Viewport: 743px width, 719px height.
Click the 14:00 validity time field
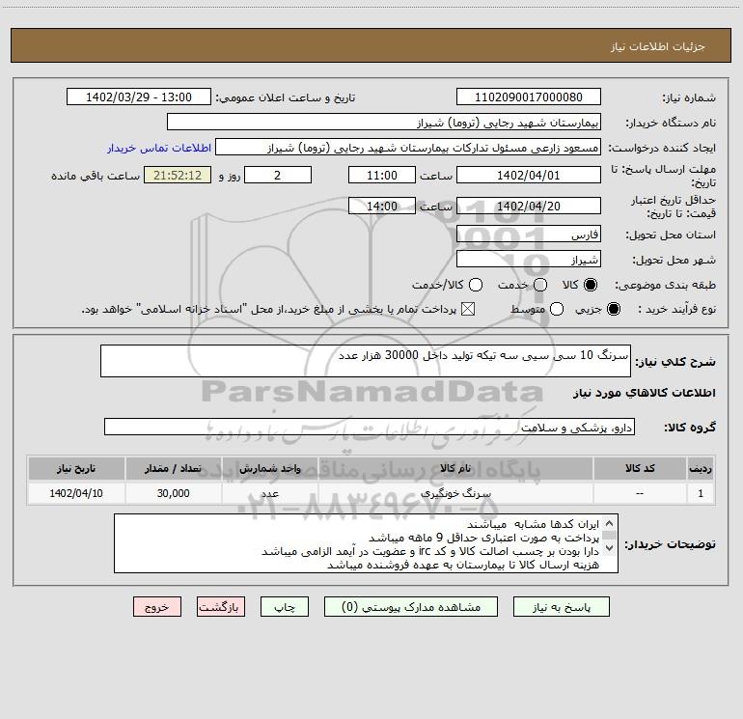coord(382,206)
